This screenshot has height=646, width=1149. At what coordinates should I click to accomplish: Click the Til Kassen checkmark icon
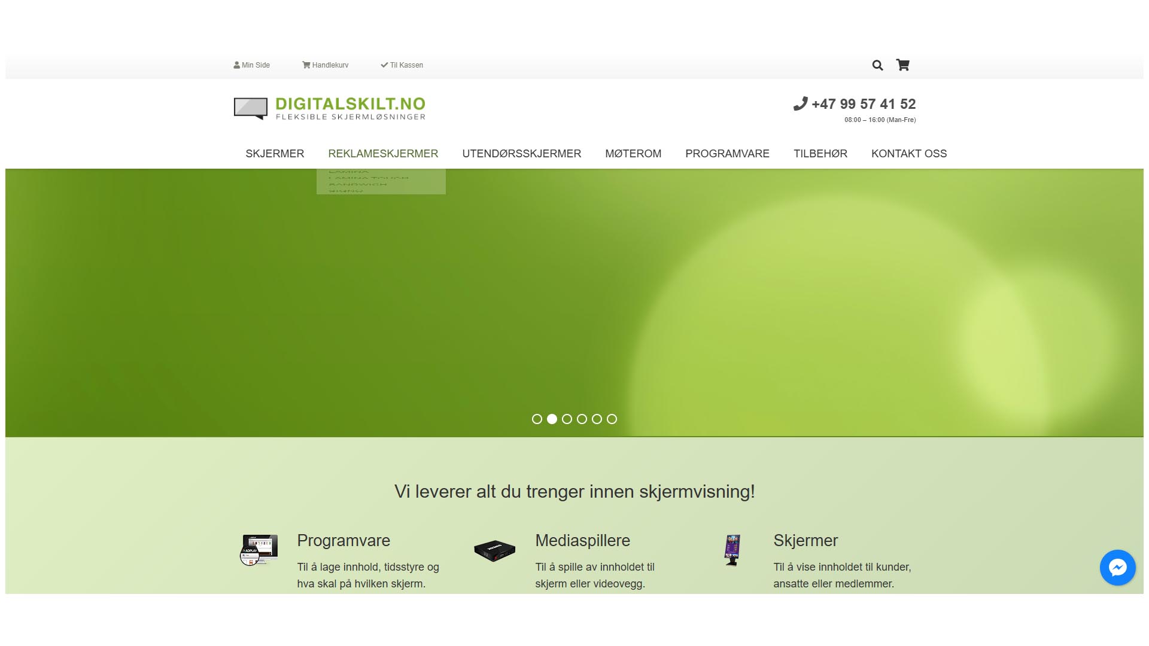[x=384, y=65]
